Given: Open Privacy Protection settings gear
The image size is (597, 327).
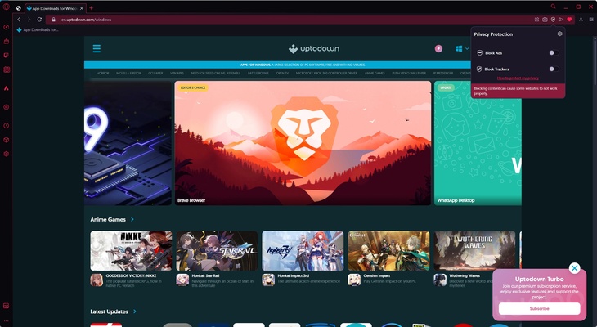Looking at the screenshot, I should pyautogui.click(x=559, y=34).
